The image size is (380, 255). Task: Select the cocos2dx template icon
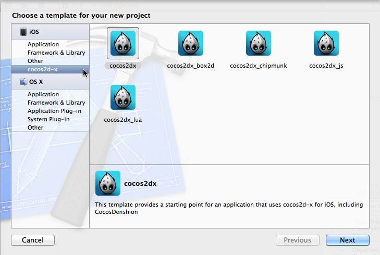coord(123,43)
